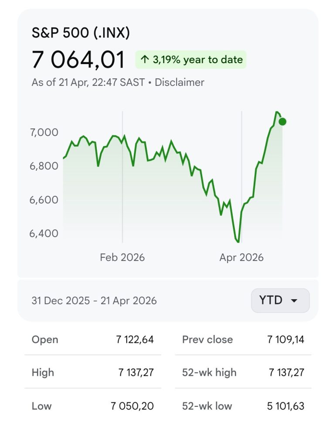
Task: Click the S&P 500 (.INX) title
Action: [x=81, y=33]
